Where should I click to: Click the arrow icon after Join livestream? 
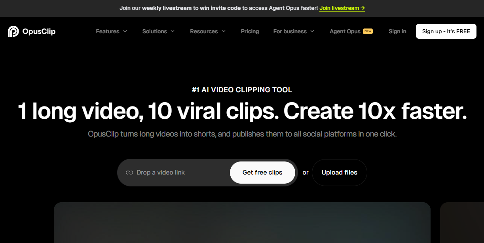click(363, 8)
